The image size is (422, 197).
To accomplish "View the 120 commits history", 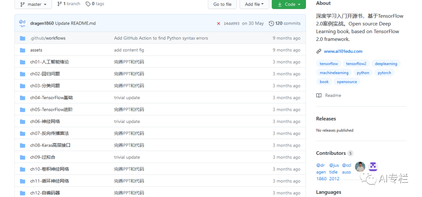I will tap(288, 23).
